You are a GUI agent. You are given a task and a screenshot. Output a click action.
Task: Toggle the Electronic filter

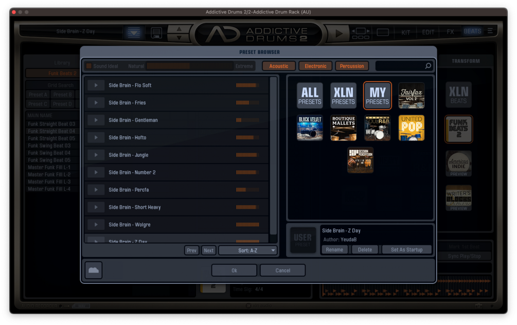click(x=315, y=66)
